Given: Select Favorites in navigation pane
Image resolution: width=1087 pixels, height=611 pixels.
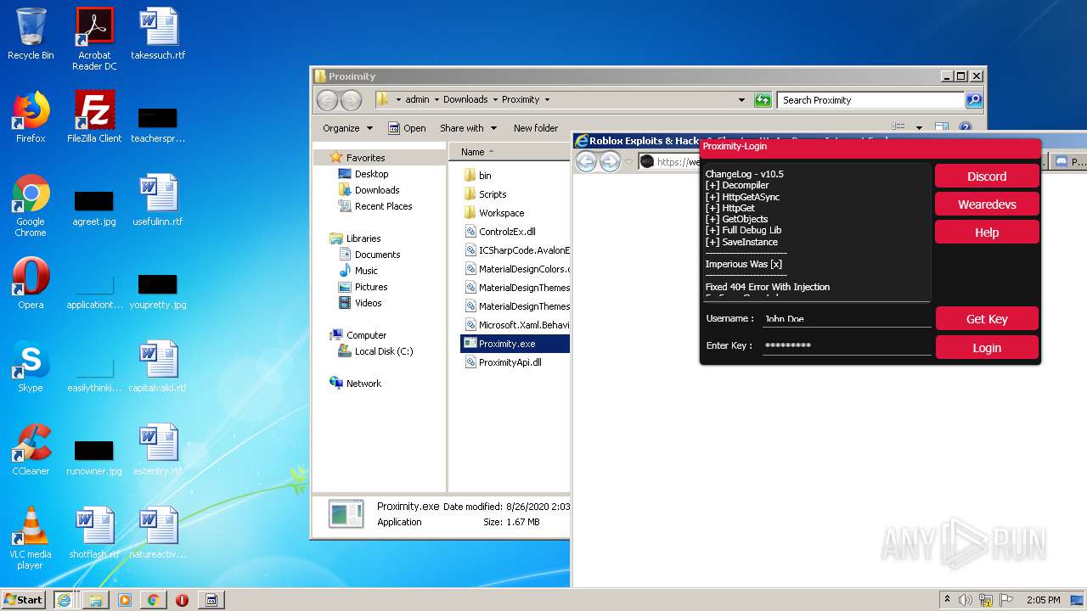Looking at the screenshot, I should point(365,158).
